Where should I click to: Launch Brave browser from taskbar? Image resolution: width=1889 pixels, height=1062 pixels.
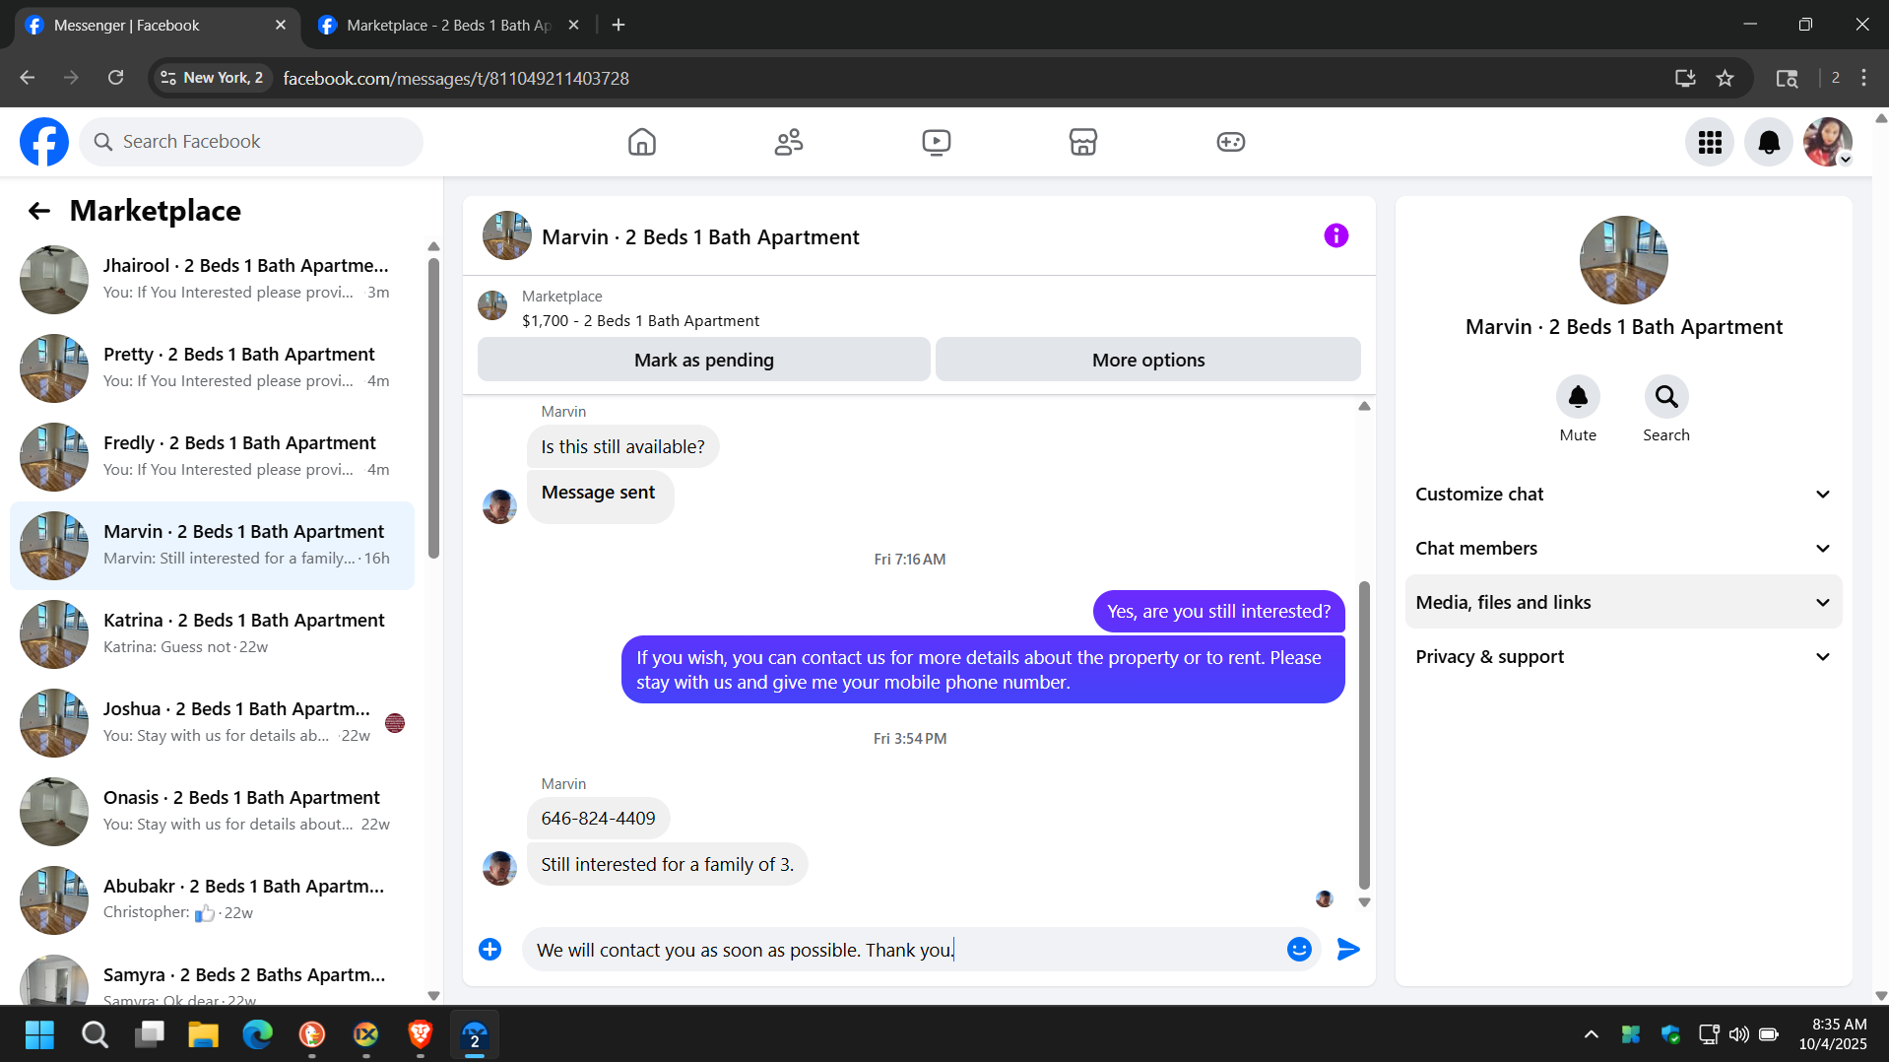tap(420, 1034)
